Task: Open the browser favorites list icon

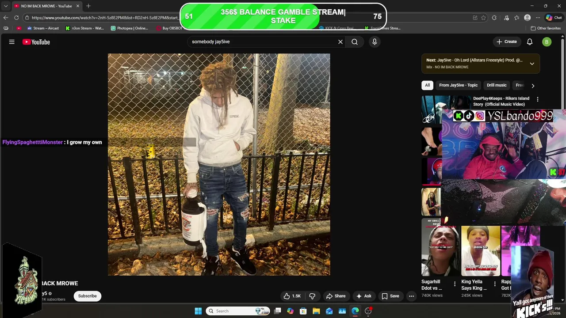Action: (x=517, y=18)
